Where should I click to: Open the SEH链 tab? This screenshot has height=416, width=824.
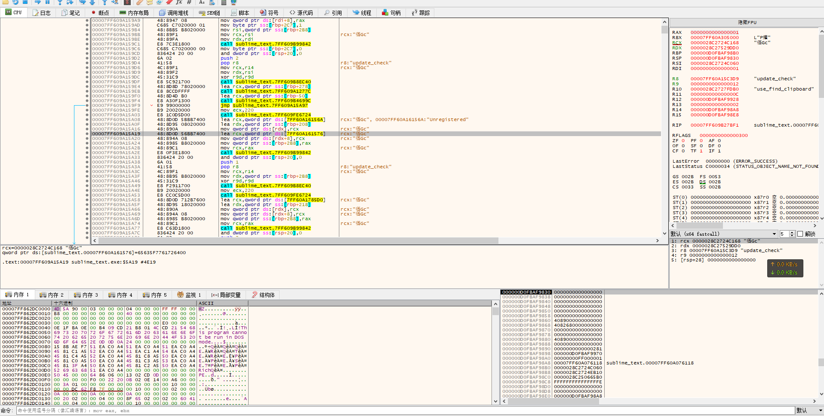point(209,13)
